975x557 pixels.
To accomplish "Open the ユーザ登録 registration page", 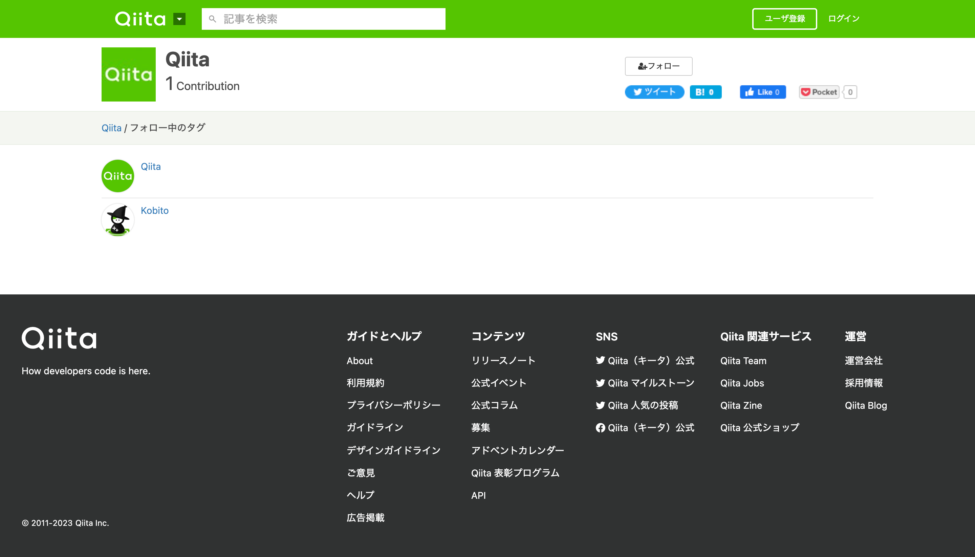I will click(x=784, y=18).
